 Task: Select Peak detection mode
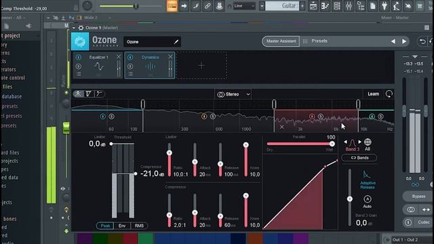[x=105, y=226]
